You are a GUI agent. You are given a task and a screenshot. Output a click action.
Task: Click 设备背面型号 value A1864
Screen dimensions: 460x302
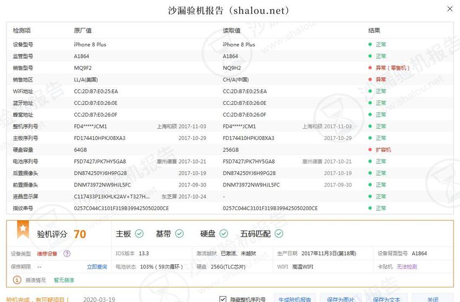pos(419,253)
